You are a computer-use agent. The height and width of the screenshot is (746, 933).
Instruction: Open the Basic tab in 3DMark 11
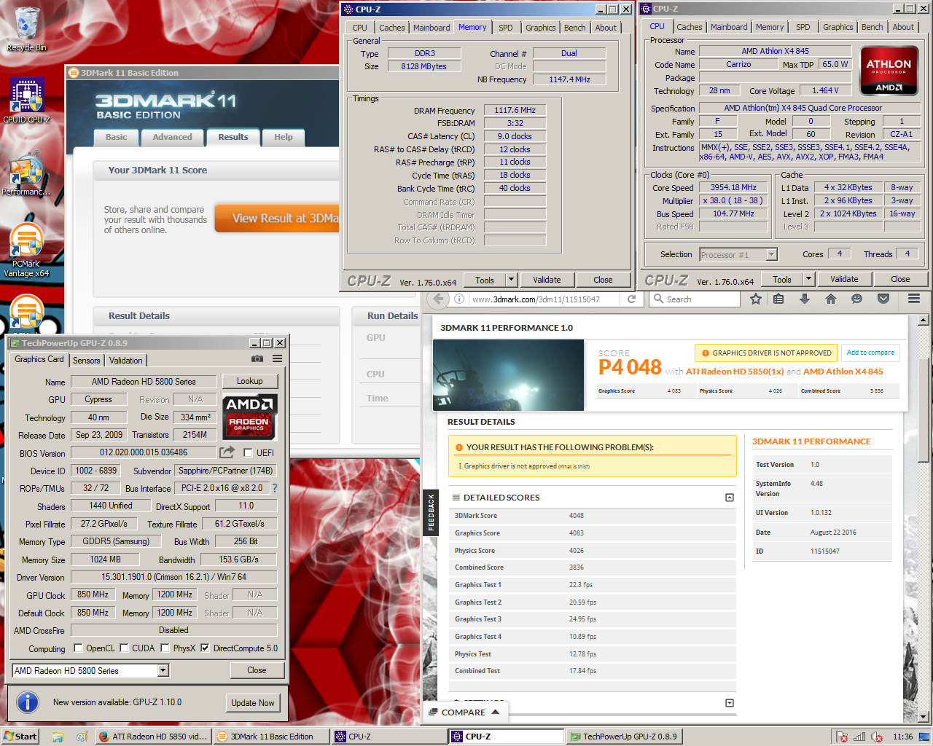pyautogui.click(x=117, y=137)
